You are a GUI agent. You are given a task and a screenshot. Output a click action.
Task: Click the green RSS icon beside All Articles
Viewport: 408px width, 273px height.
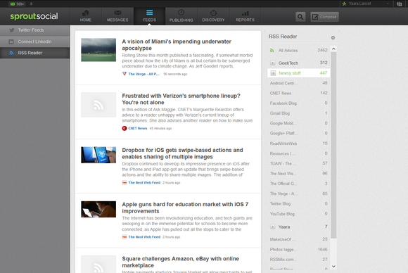(272, 51)
